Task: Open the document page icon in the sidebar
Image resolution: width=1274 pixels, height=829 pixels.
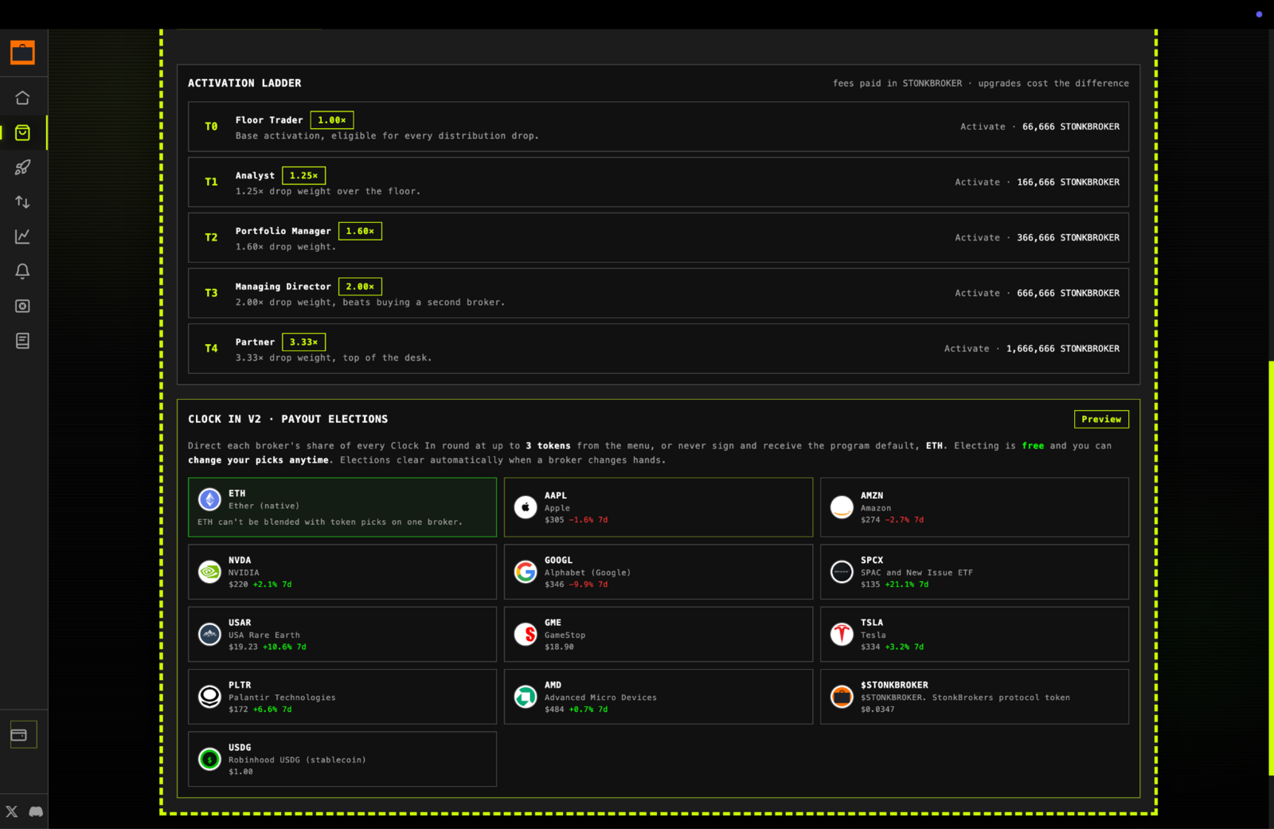Action: tap(22, 341)
